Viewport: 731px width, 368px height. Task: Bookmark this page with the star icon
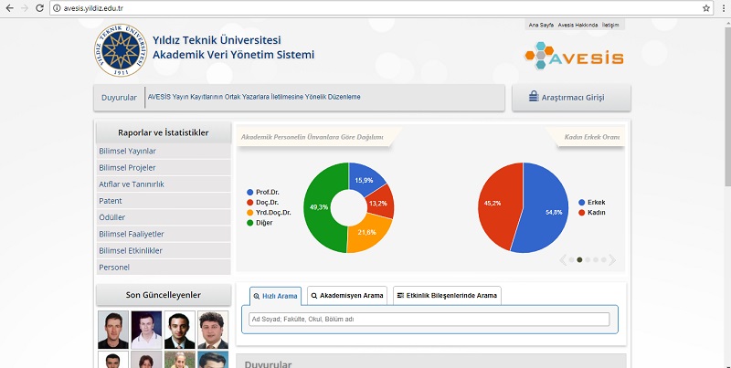706,8
